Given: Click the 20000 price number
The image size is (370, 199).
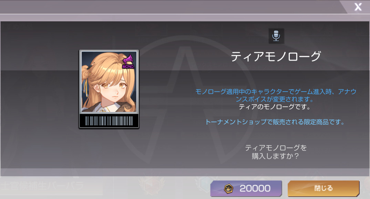Looking at the screenshot, I should [255, 188].
